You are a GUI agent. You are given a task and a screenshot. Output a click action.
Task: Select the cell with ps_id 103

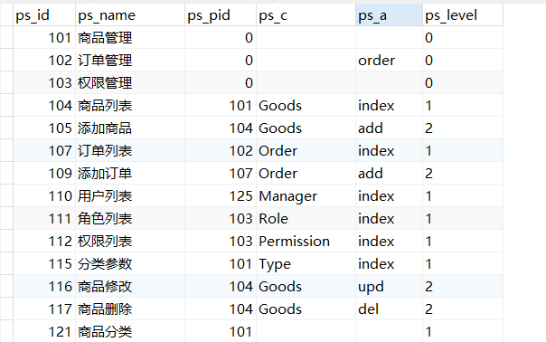44,83
